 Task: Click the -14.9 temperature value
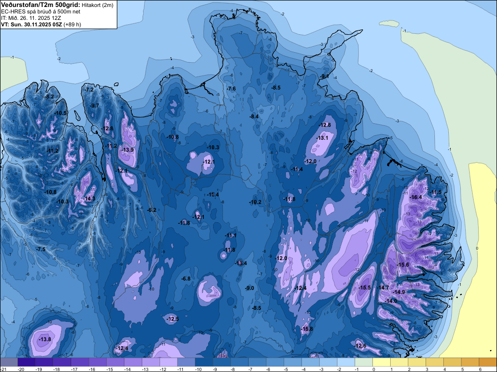pos(399,292)
